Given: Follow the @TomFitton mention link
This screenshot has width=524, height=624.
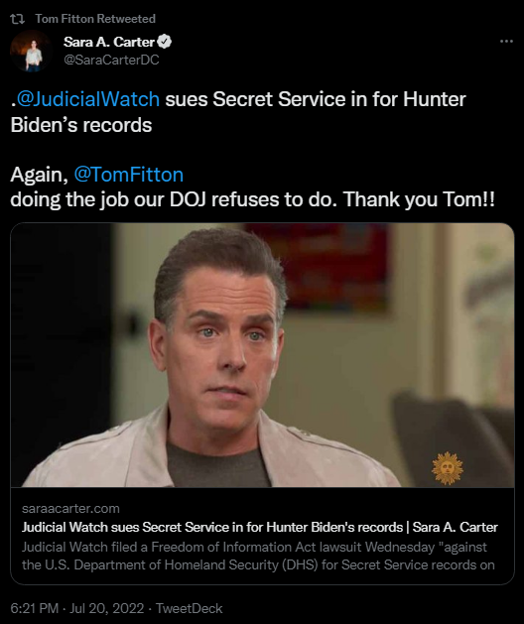Looking at the screenshot, I should 129,175.
